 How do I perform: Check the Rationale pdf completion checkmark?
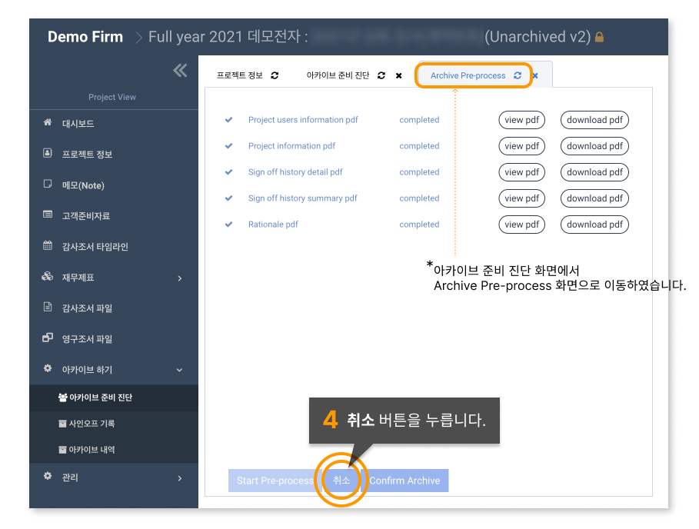[x=228, y=224]
